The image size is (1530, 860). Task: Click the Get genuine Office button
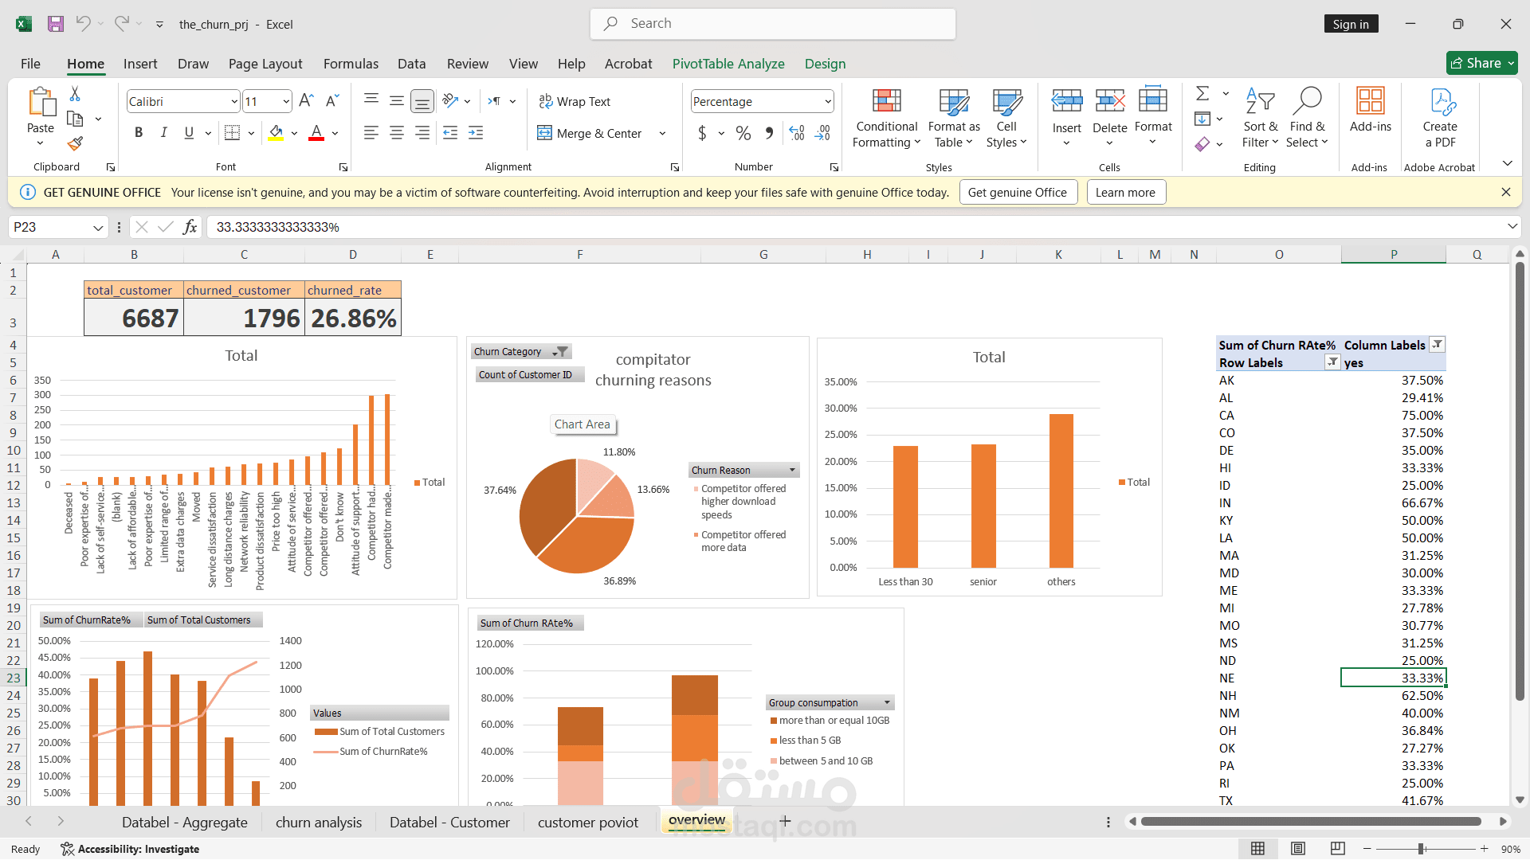coord(1018,192)
